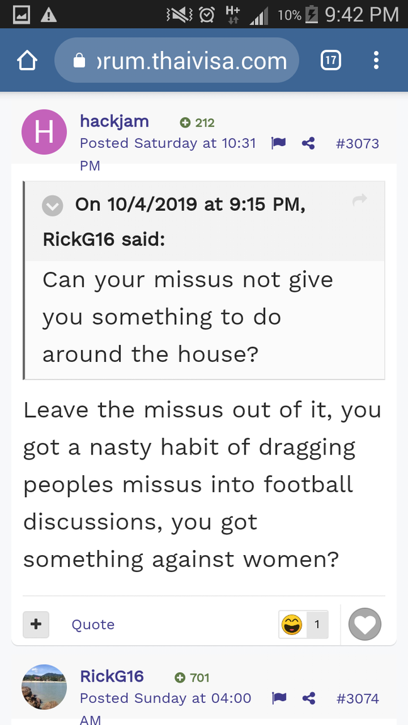This screenshot has width=408, height=725.
Task: Open the browser three-dot menu
Action: pyautogui.click(x=376, y=60)
